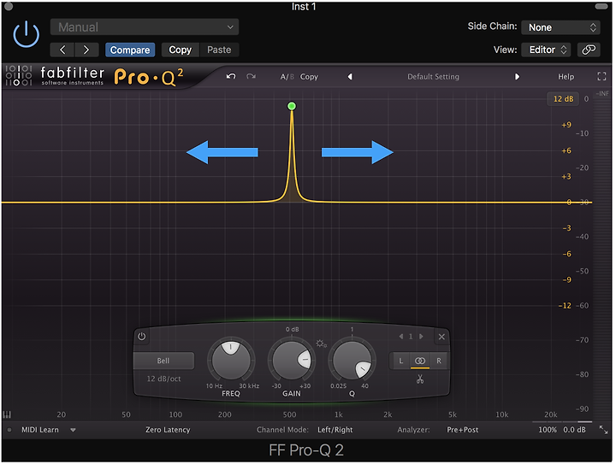Open the View Editor dropdown
Image resolution: width=616 pixels, height=464 pixels.
tap(548, 50)
